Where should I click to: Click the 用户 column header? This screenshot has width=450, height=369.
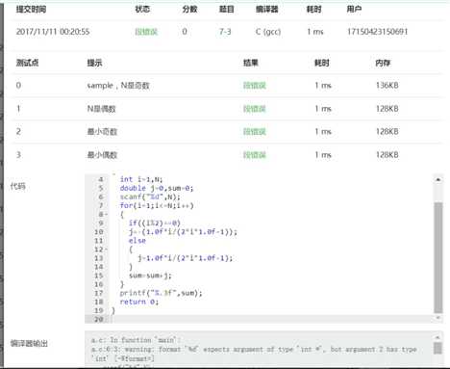pos(354,10)
